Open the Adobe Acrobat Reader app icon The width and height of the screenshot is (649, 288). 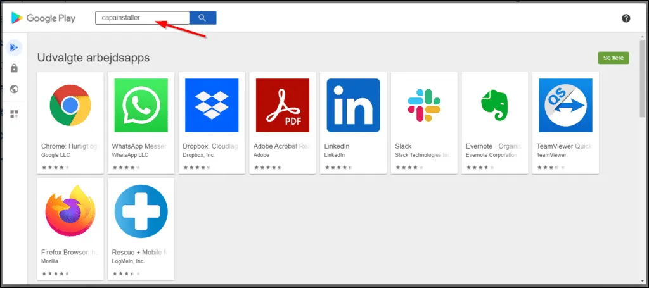283,105
